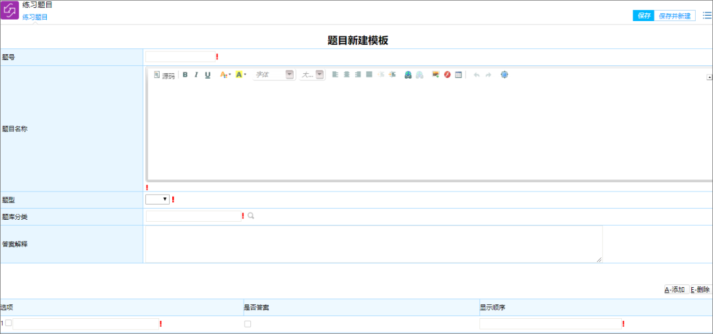
Task: Open the list menu icon top right
Action: [707, 15]
